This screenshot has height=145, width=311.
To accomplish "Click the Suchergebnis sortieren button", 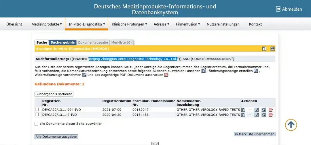I will [x=54, y=94].
